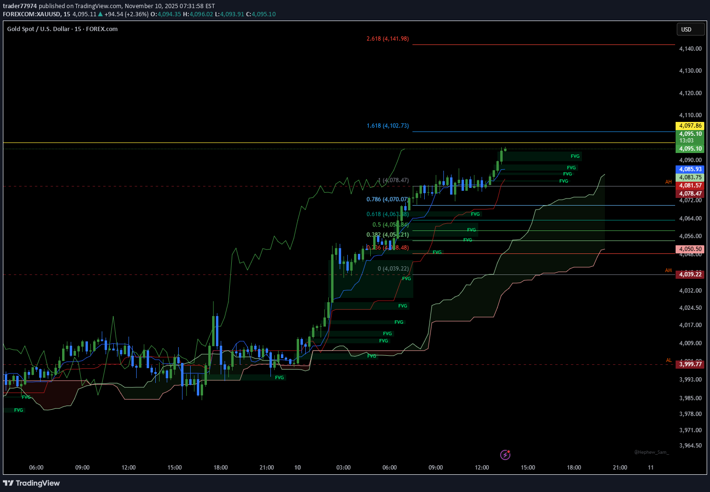Click the blue 4,085.93 price label
The height and width of the screenshot is (492, 710).
[x=690, y=169]
